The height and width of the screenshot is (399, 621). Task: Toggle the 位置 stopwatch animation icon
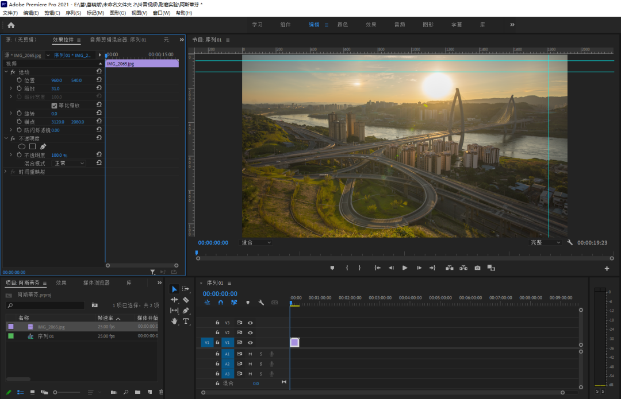[x=19, y=80]
